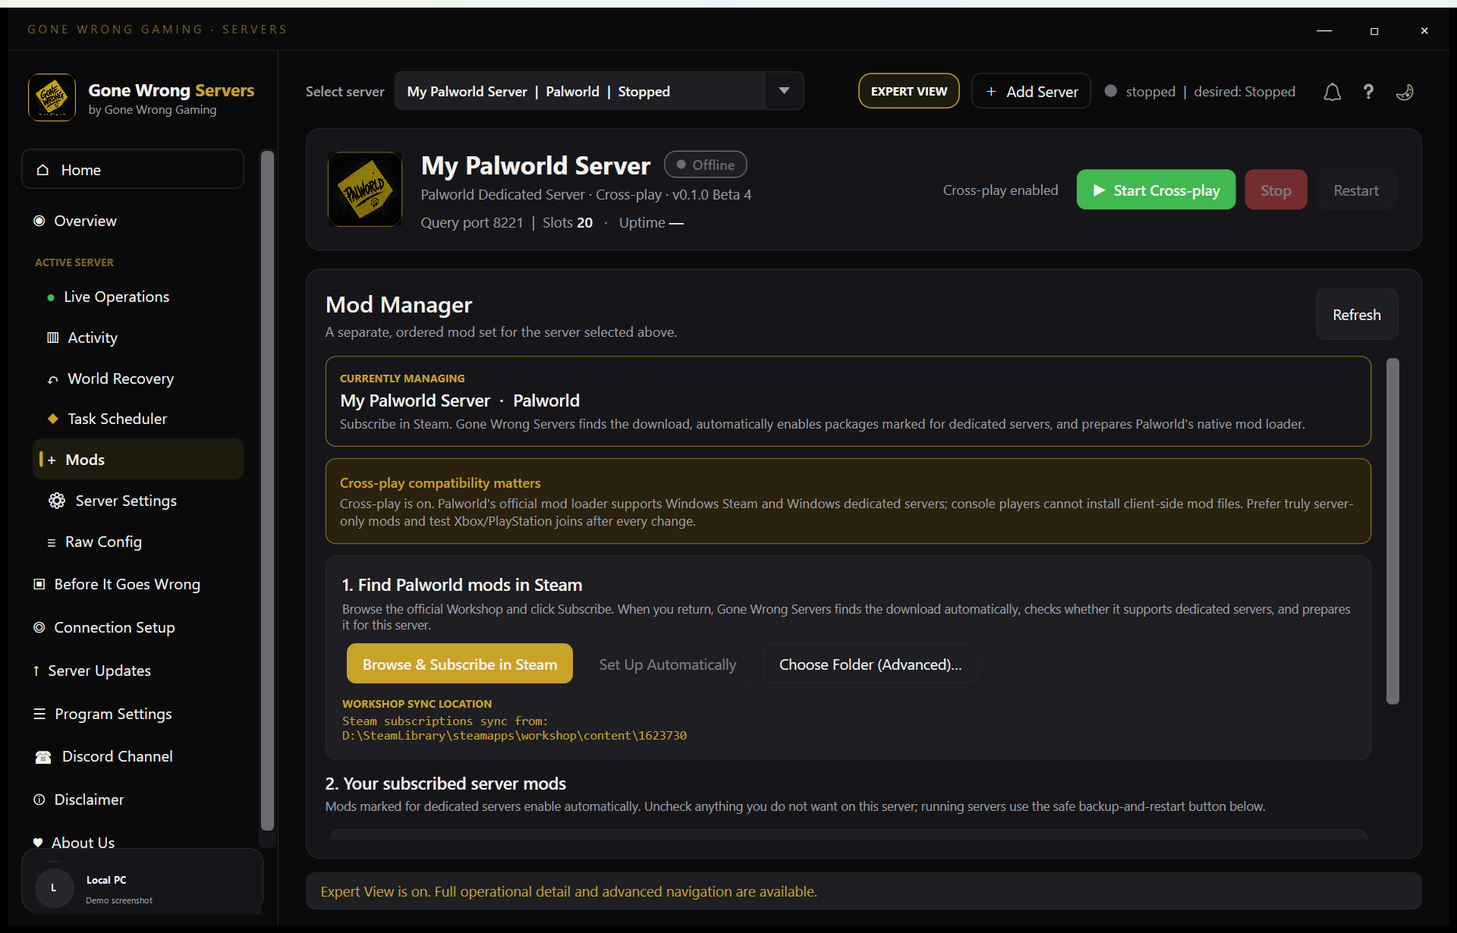Click the Mod Manager panel scrollbar
1457x933 pixels.
[1392, 531]
